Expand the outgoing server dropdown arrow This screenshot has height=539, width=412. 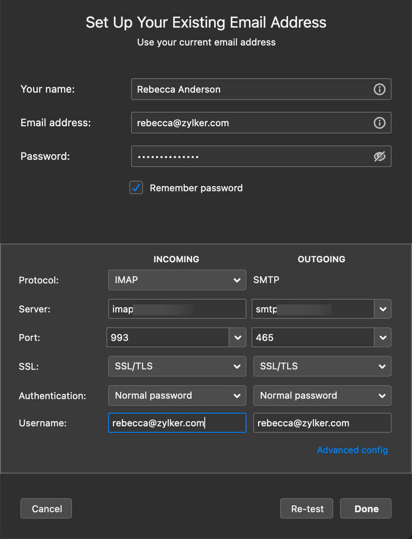tap(383, 309)
